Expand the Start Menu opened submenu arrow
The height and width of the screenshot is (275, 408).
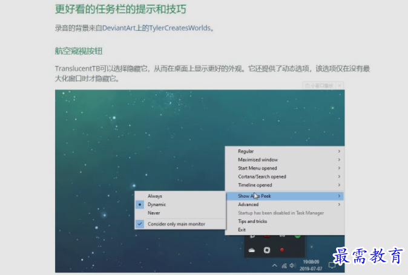339,168
